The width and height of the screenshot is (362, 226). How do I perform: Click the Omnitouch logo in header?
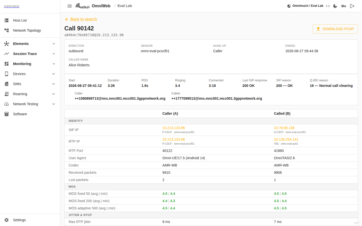[x=83, y=6]
